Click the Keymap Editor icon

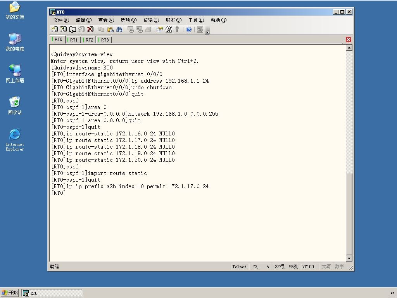pyautogui.click(x=169, y=29)
